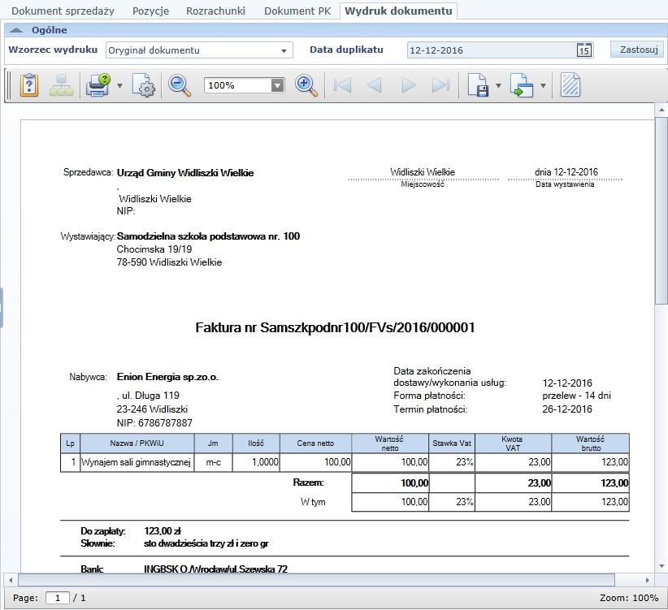
Task: Go to the previous page arrow
Action: 374,85
